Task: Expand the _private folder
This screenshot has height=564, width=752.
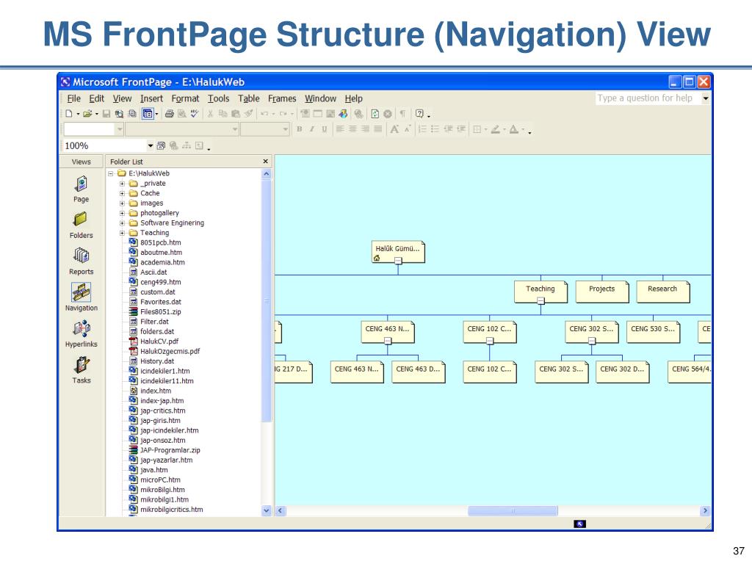Action: click(123, 184)
